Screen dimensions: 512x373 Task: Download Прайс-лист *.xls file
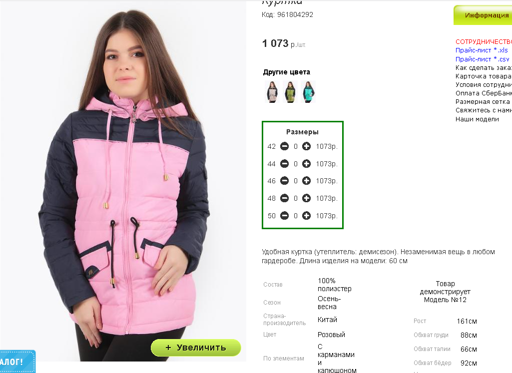pos(482,50)
